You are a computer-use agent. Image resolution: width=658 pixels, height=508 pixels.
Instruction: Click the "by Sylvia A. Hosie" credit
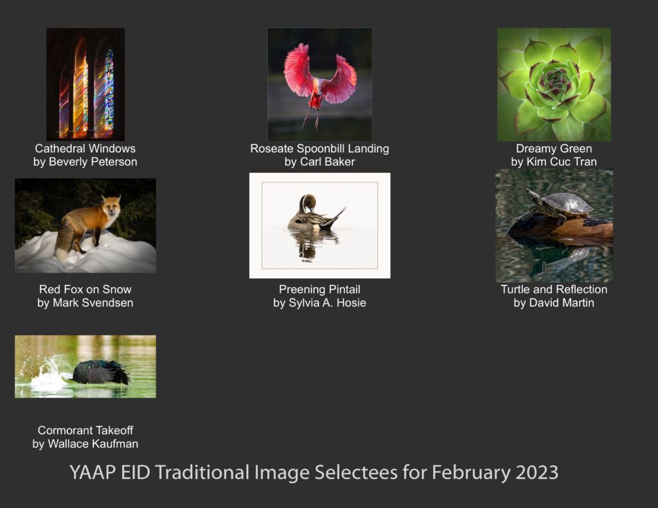click(x=320, y=303)
